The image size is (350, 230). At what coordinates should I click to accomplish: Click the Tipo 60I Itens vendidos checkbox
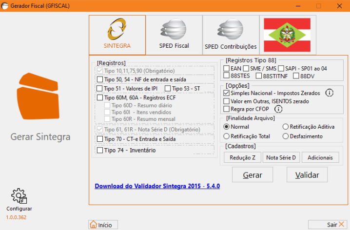tap(107, 112)
